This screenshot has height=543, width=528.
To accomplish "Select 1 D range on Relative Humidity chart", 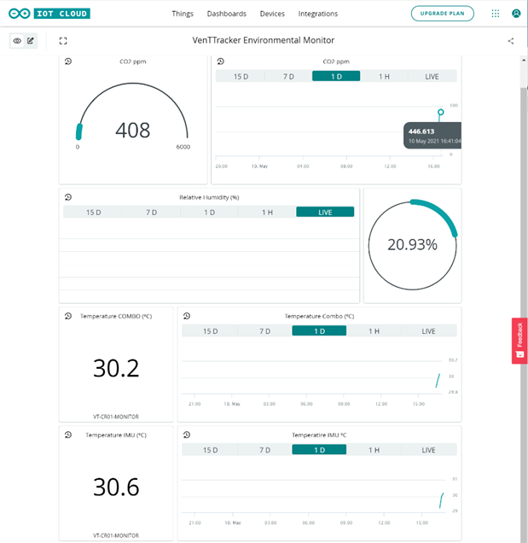I will tap(209, 212).
